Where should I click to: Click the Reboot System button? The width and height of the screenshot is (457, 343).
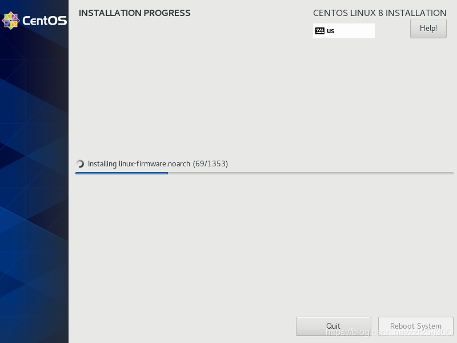point(416,326)
